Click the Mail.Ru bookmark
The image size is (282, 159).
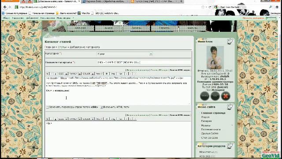(x=84, y=13)
